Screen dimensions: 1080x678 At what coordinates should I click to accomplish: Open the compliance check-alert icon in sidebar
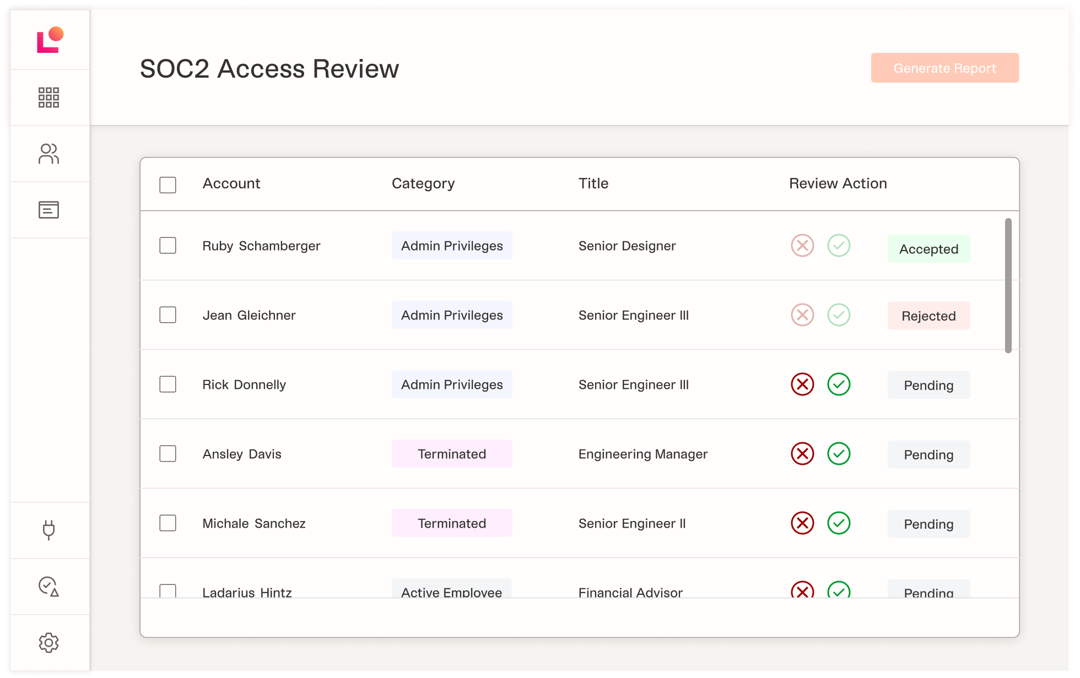pyautogui.click(x=48, y=587)
